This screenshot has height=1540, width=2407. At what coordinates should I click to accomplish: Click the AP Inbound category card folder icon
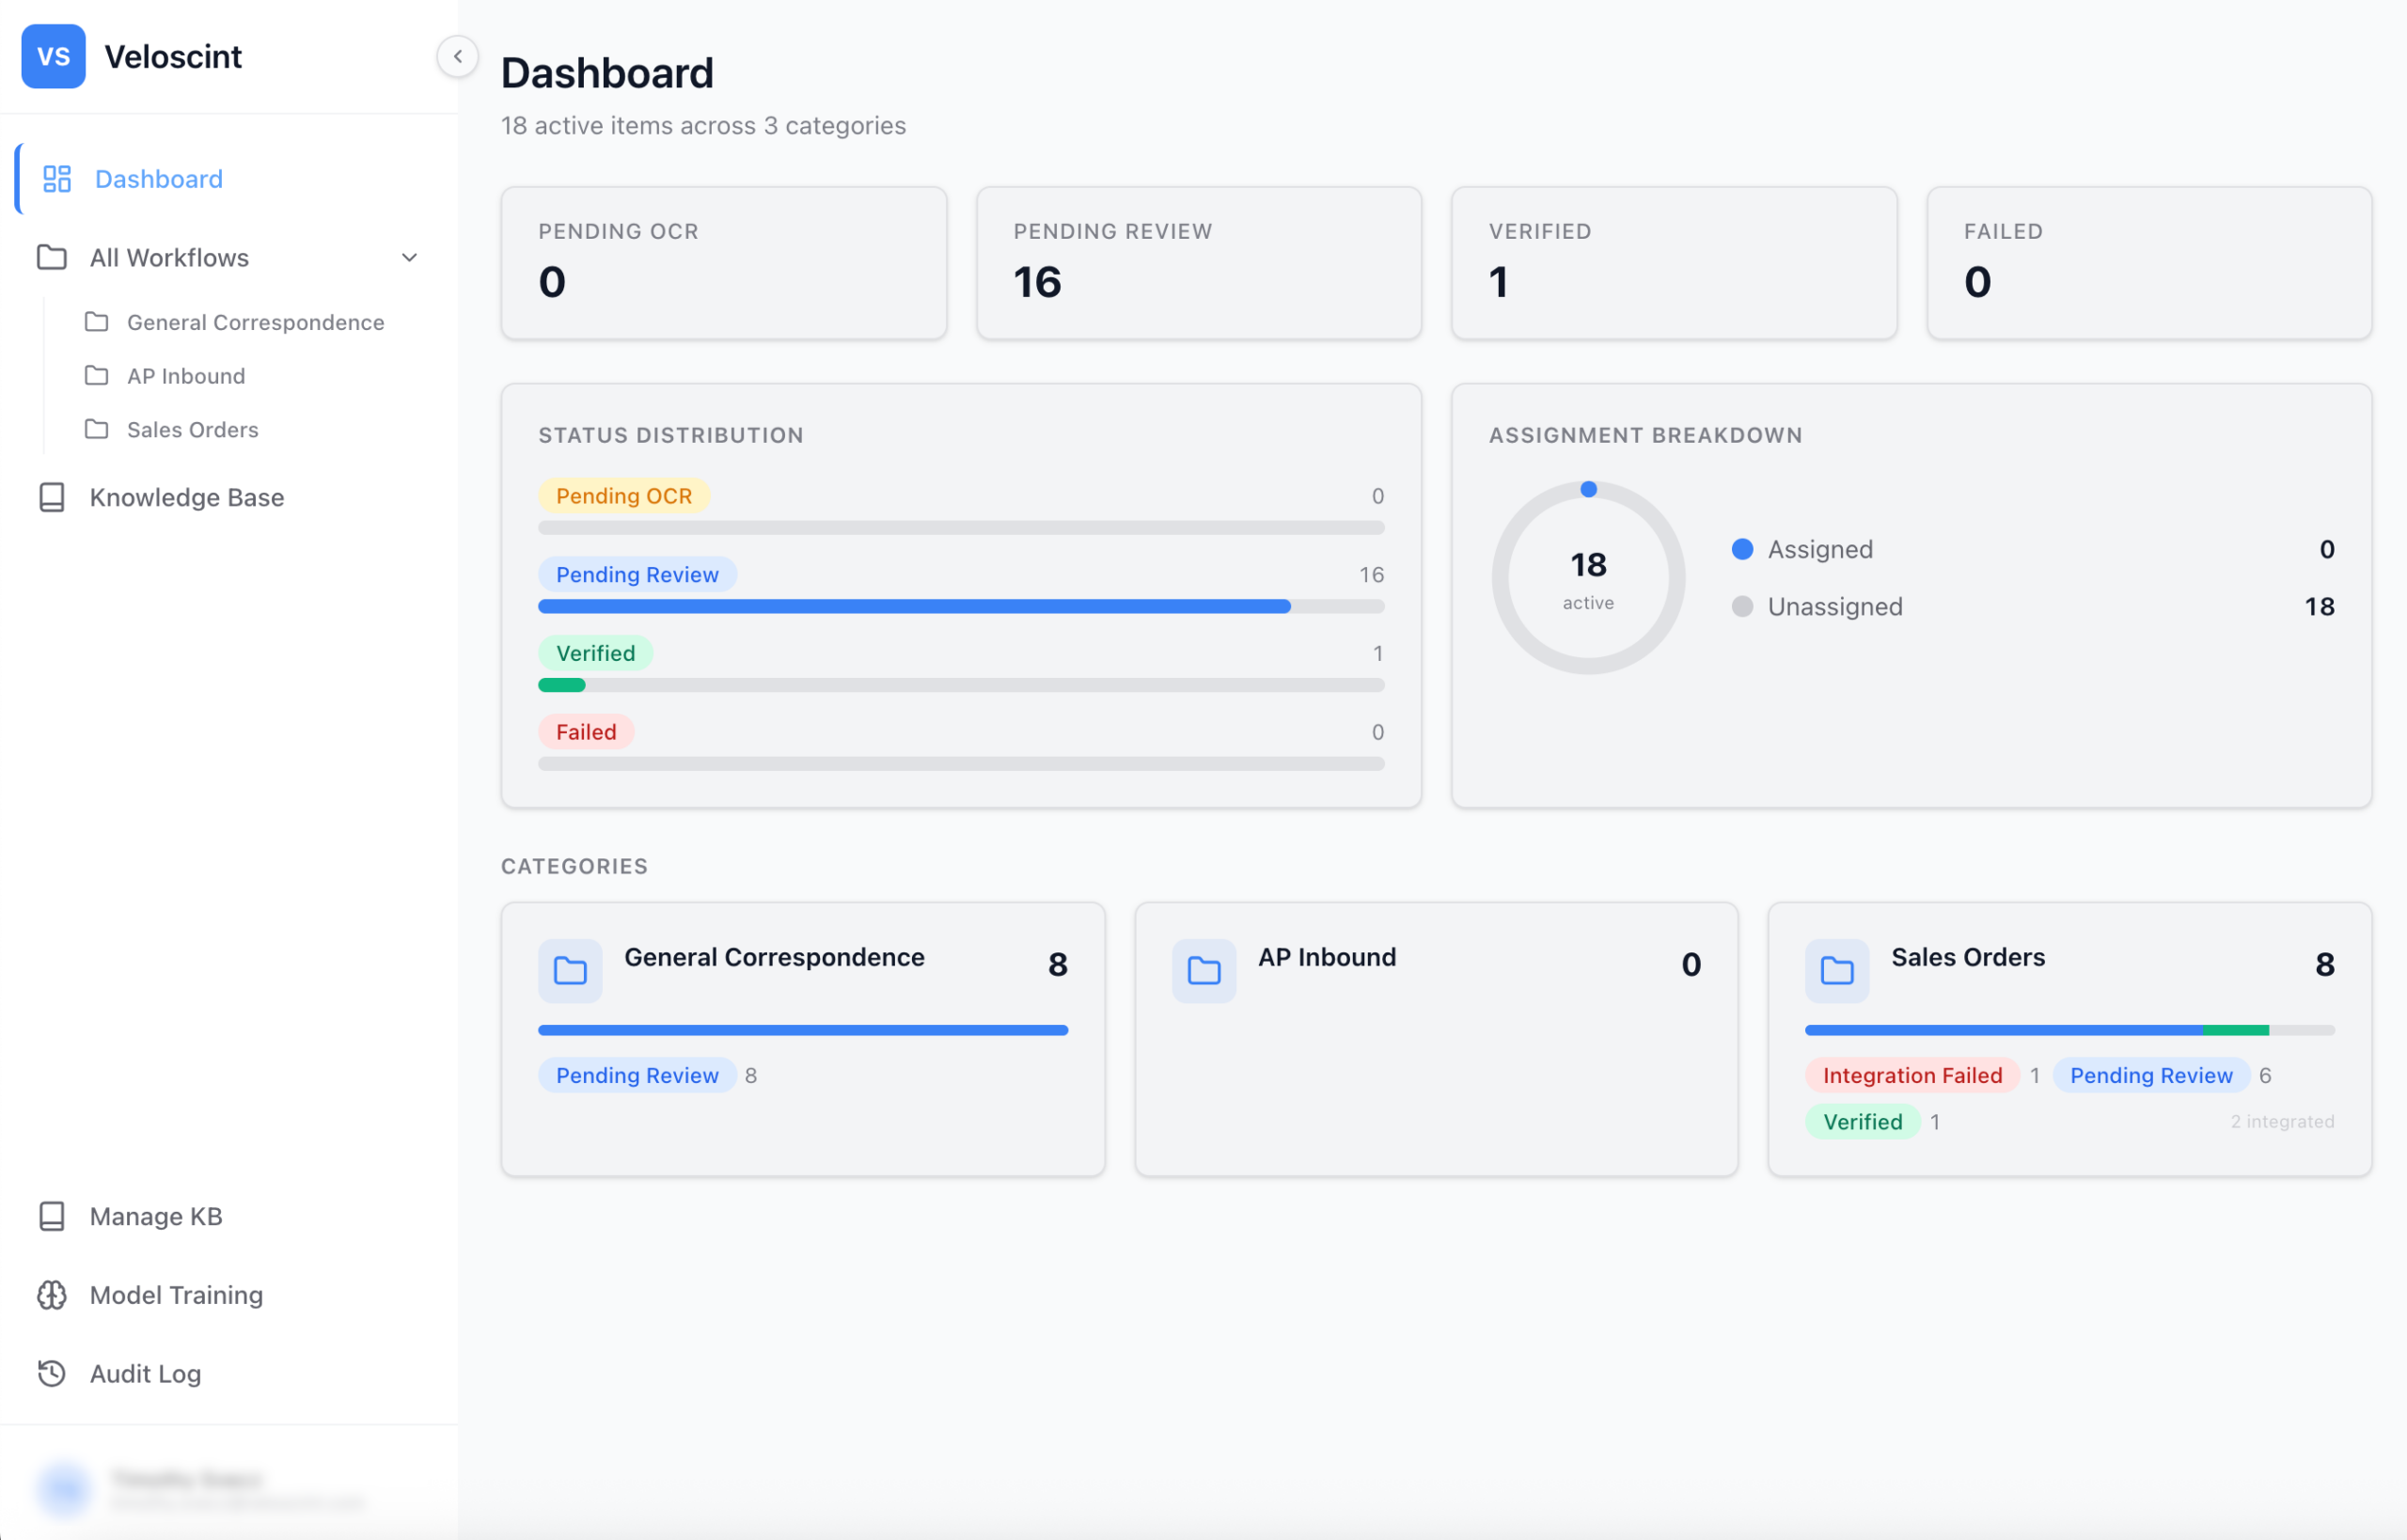(1204, 971)
